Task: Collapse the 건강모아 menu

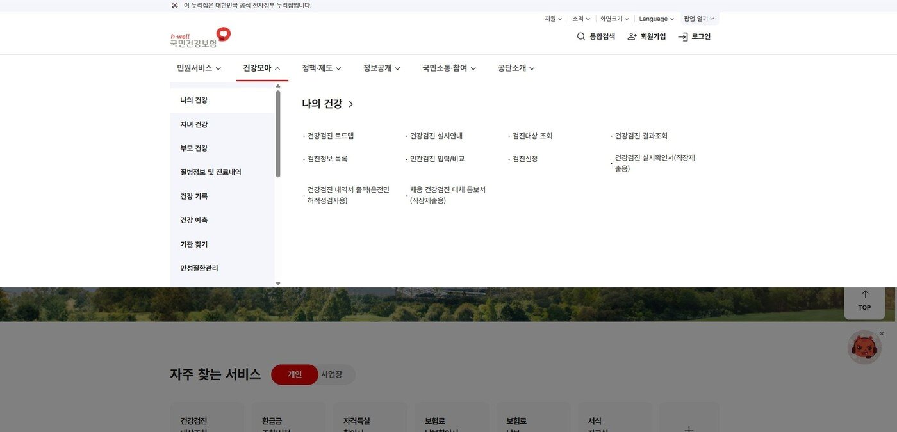Action: [262, 68]
